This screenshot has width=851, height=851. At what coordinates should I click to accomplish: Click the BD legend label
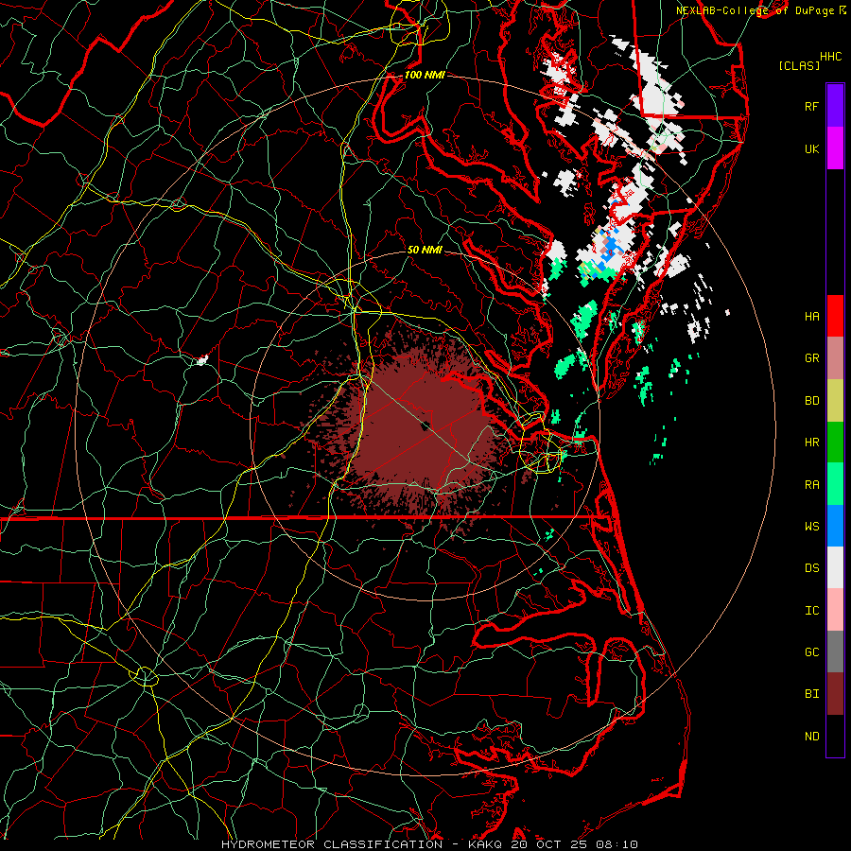click(811, 401)
